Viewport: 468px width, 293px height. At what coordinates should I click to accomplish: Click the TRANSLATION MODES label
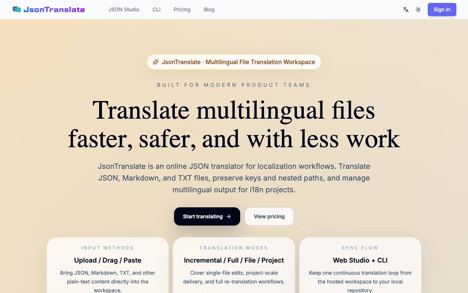point(234,248)
